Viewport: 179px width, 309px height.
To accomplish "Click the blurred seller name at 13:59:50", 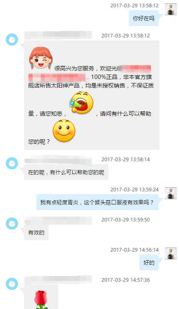I will (58, 220).
